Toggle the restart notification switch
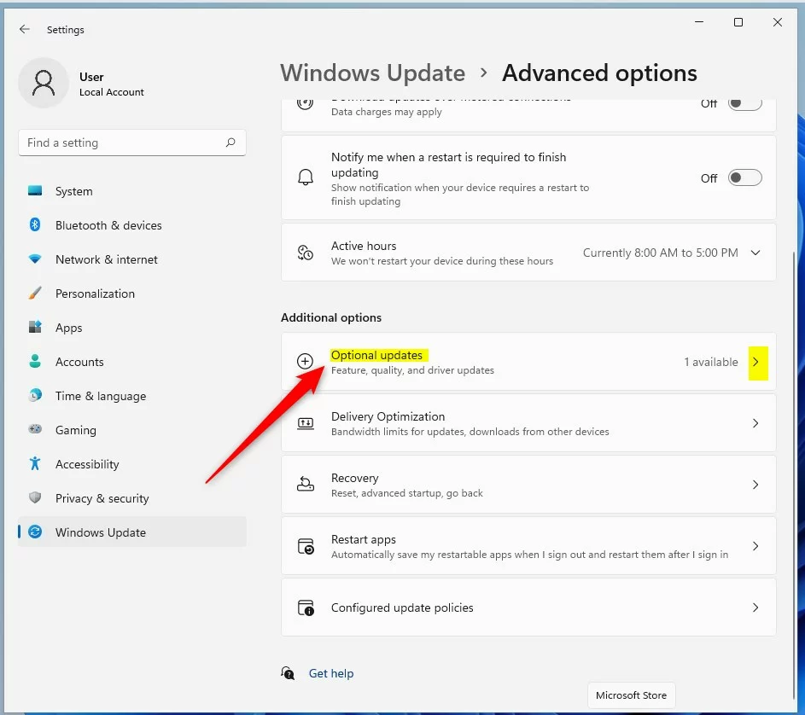The image size is (805, 715). [744, 178]
